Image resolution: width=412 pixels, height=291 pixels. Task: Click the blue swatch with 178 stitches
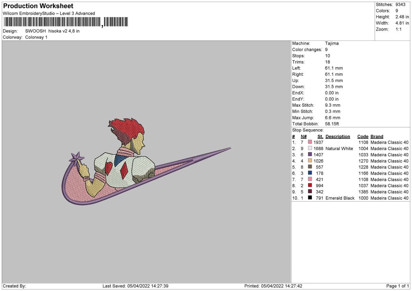[x=309, y=173]
